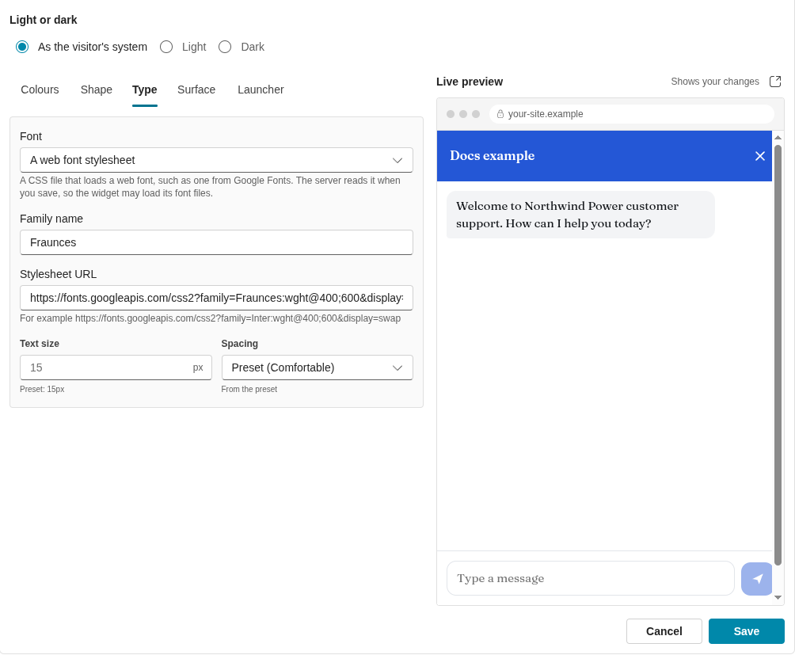Select the Type tab
This screenshot has height=655, width=795.
point(144,89)
